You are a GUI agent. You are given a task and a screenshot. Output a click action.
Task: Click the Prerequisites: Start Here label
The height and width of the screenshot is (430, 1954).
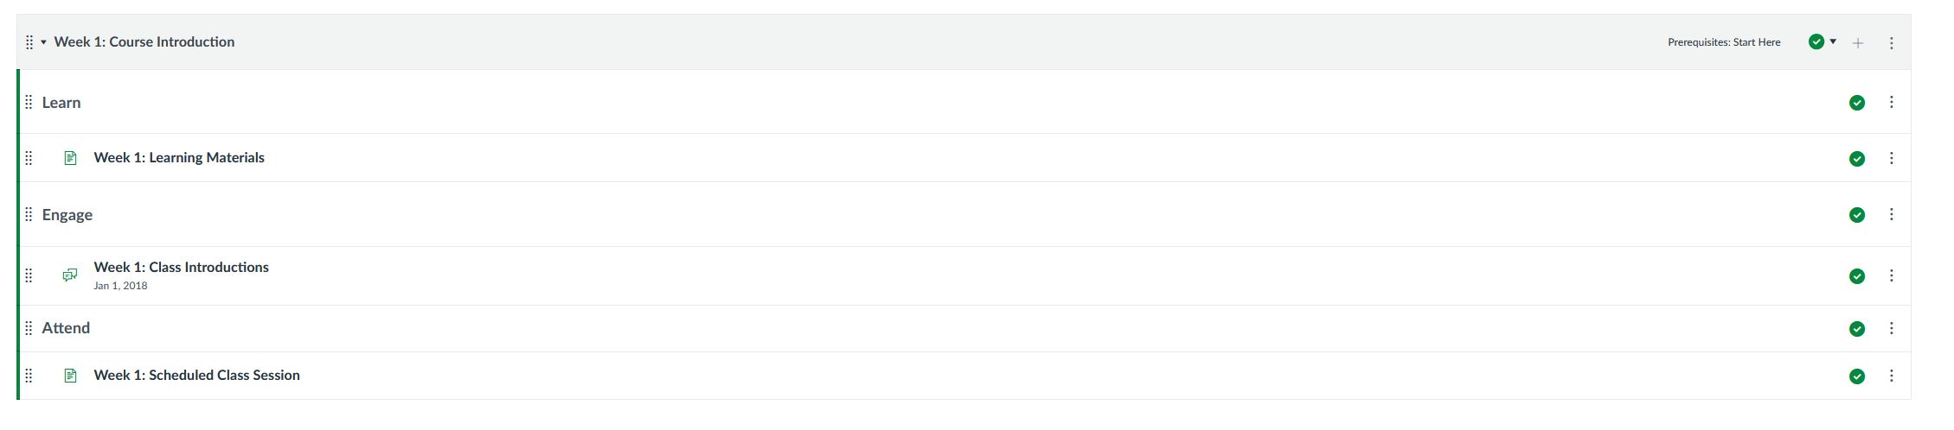click(1724, 42)
